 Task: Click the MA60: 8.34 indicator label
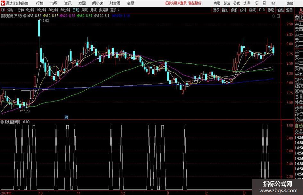tap(84, 16)
